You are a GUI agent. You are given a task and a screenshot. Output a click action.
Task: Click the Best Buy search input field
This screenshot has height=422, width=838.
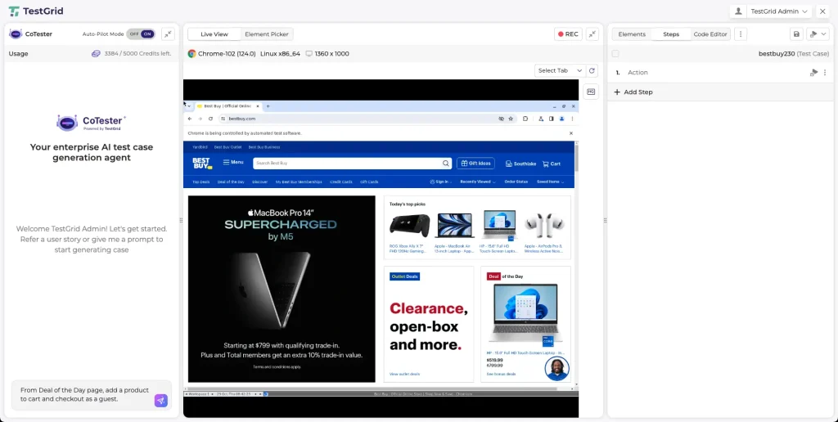tap(348, 164)
